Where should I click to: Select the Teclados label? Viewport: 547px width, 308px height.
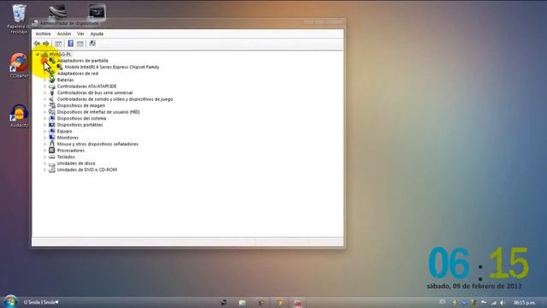(66, 157)
